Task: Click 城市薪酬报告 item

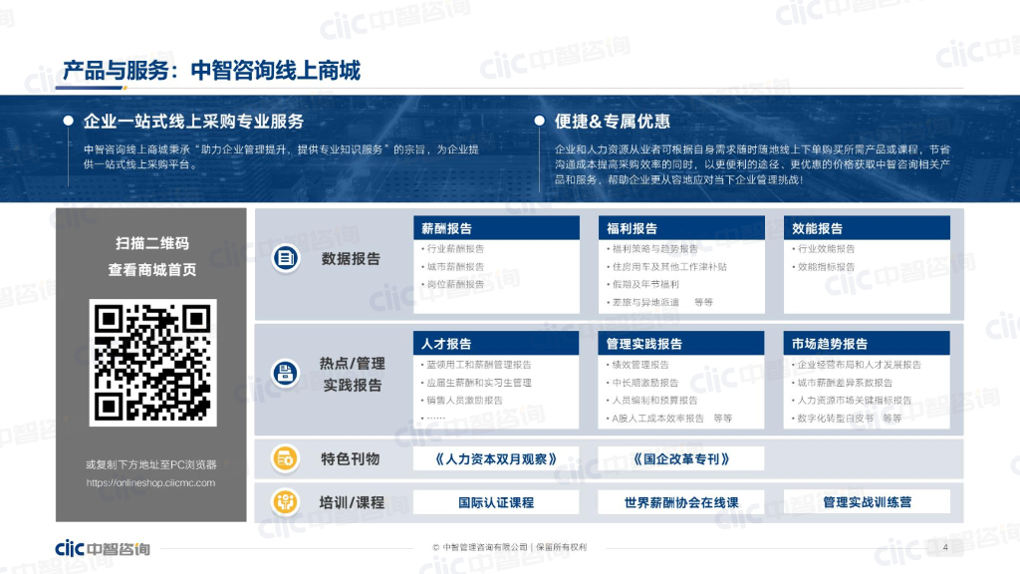Action: point(455,267)
